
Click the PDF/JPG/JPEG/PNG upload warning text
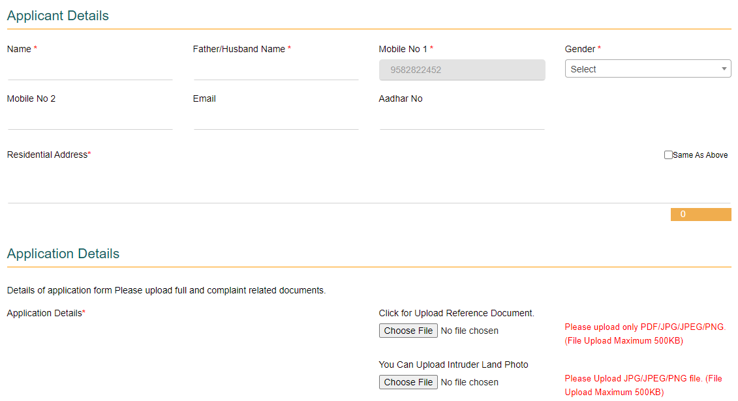645,333
